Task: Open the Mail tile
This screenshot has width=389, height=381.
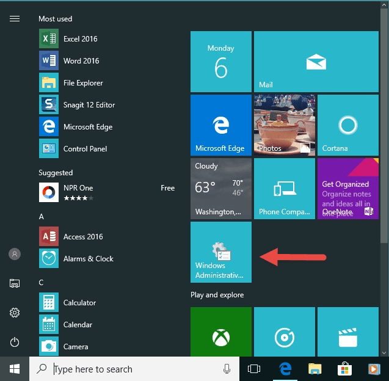Action: point(316,62)
